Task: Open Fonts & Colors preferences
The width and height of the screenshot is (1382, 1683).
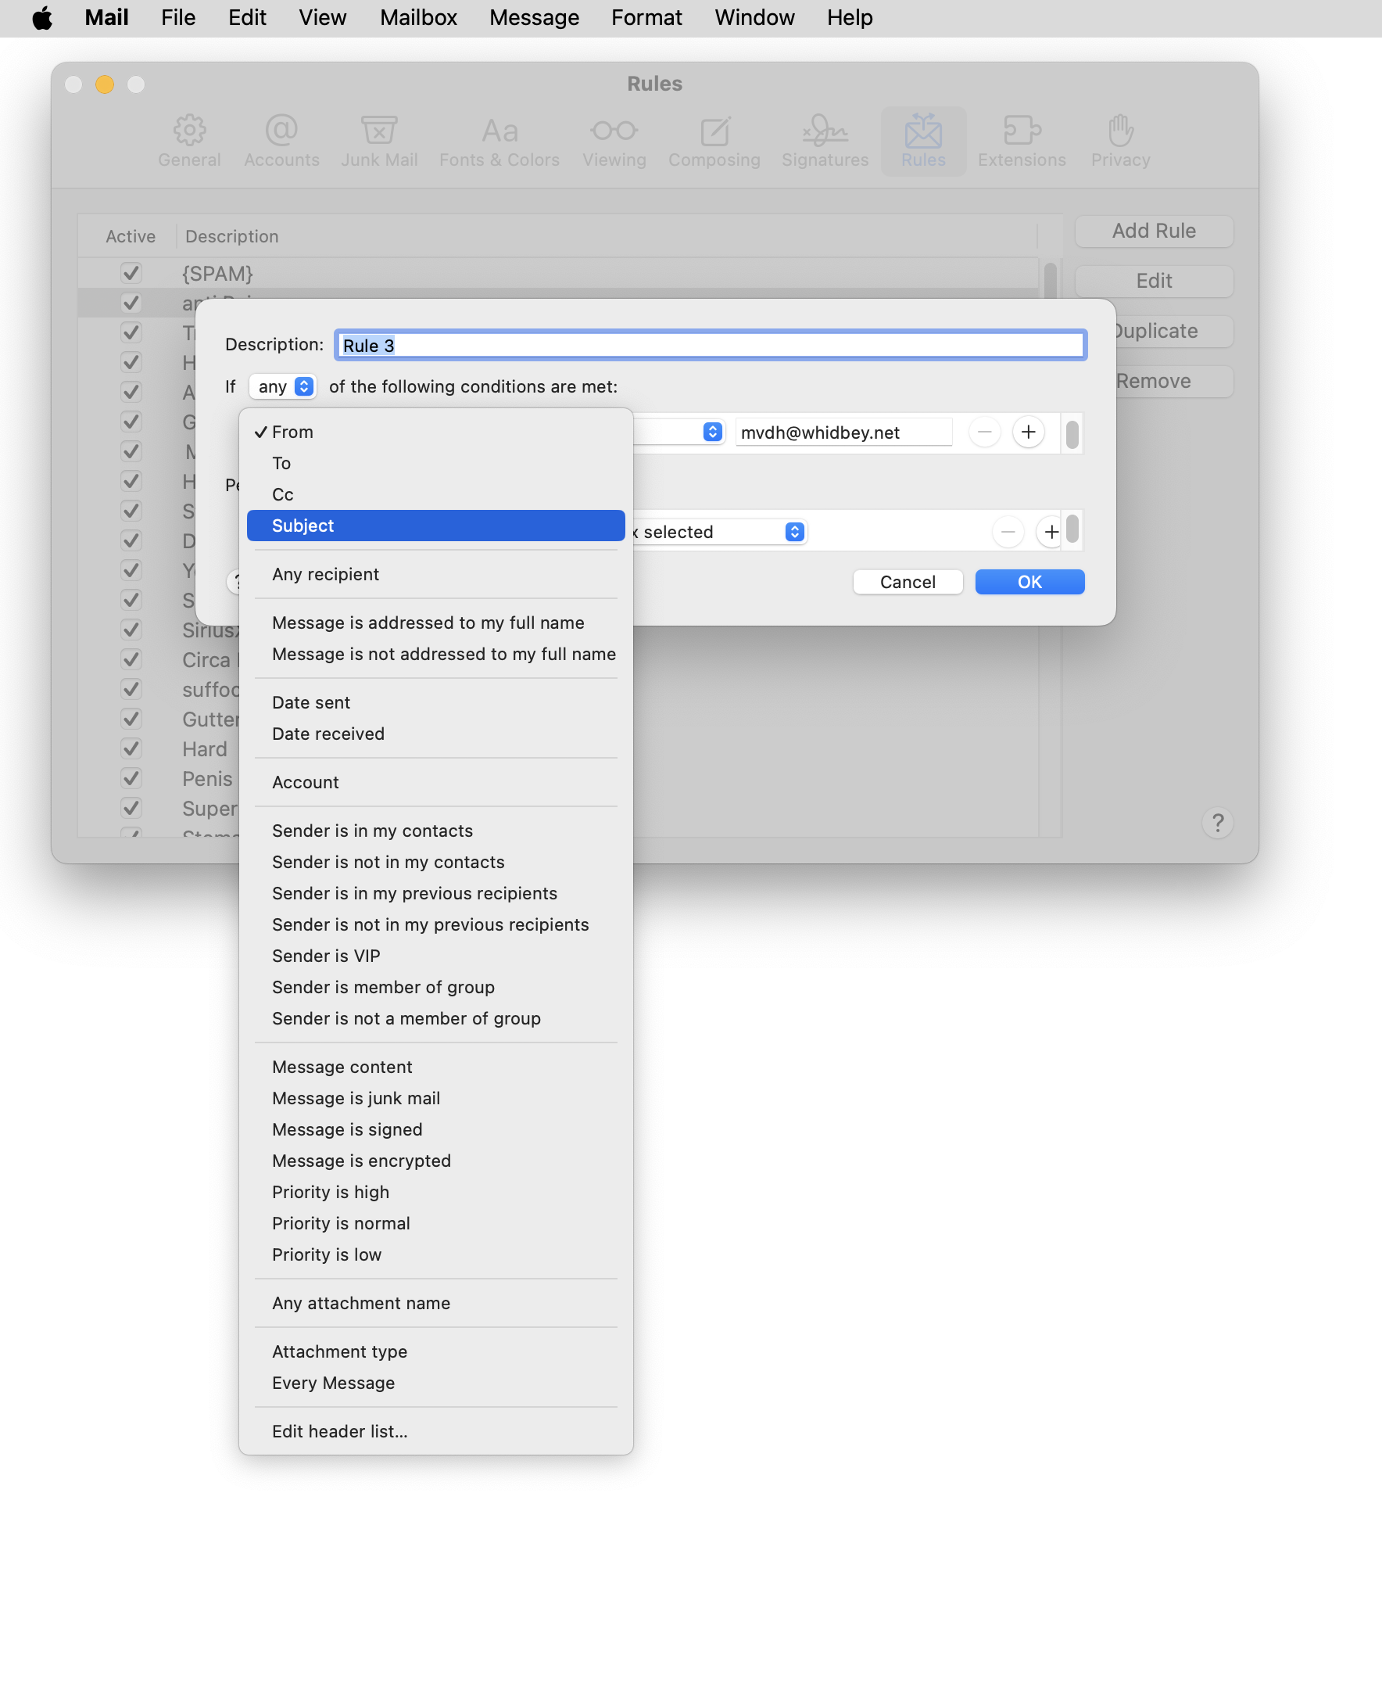Action: [x=499, y=141]
